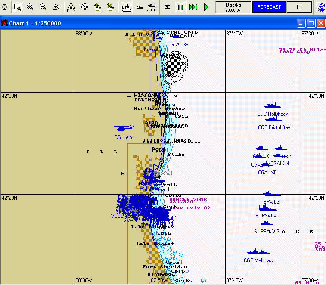Select the CG Helo helicopter on chart
The height and width of the screenshot is (285, 326).
click(x=124, y=128)
